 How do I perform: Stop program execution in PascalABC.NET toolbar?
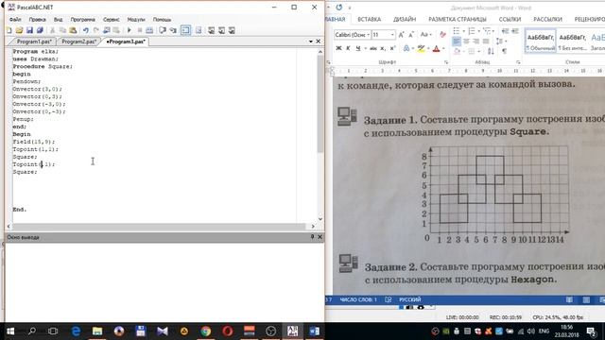pyautogui.click(x=140, y=30)
